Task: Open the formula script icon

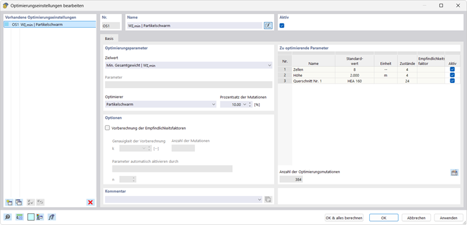Action: 52,217
